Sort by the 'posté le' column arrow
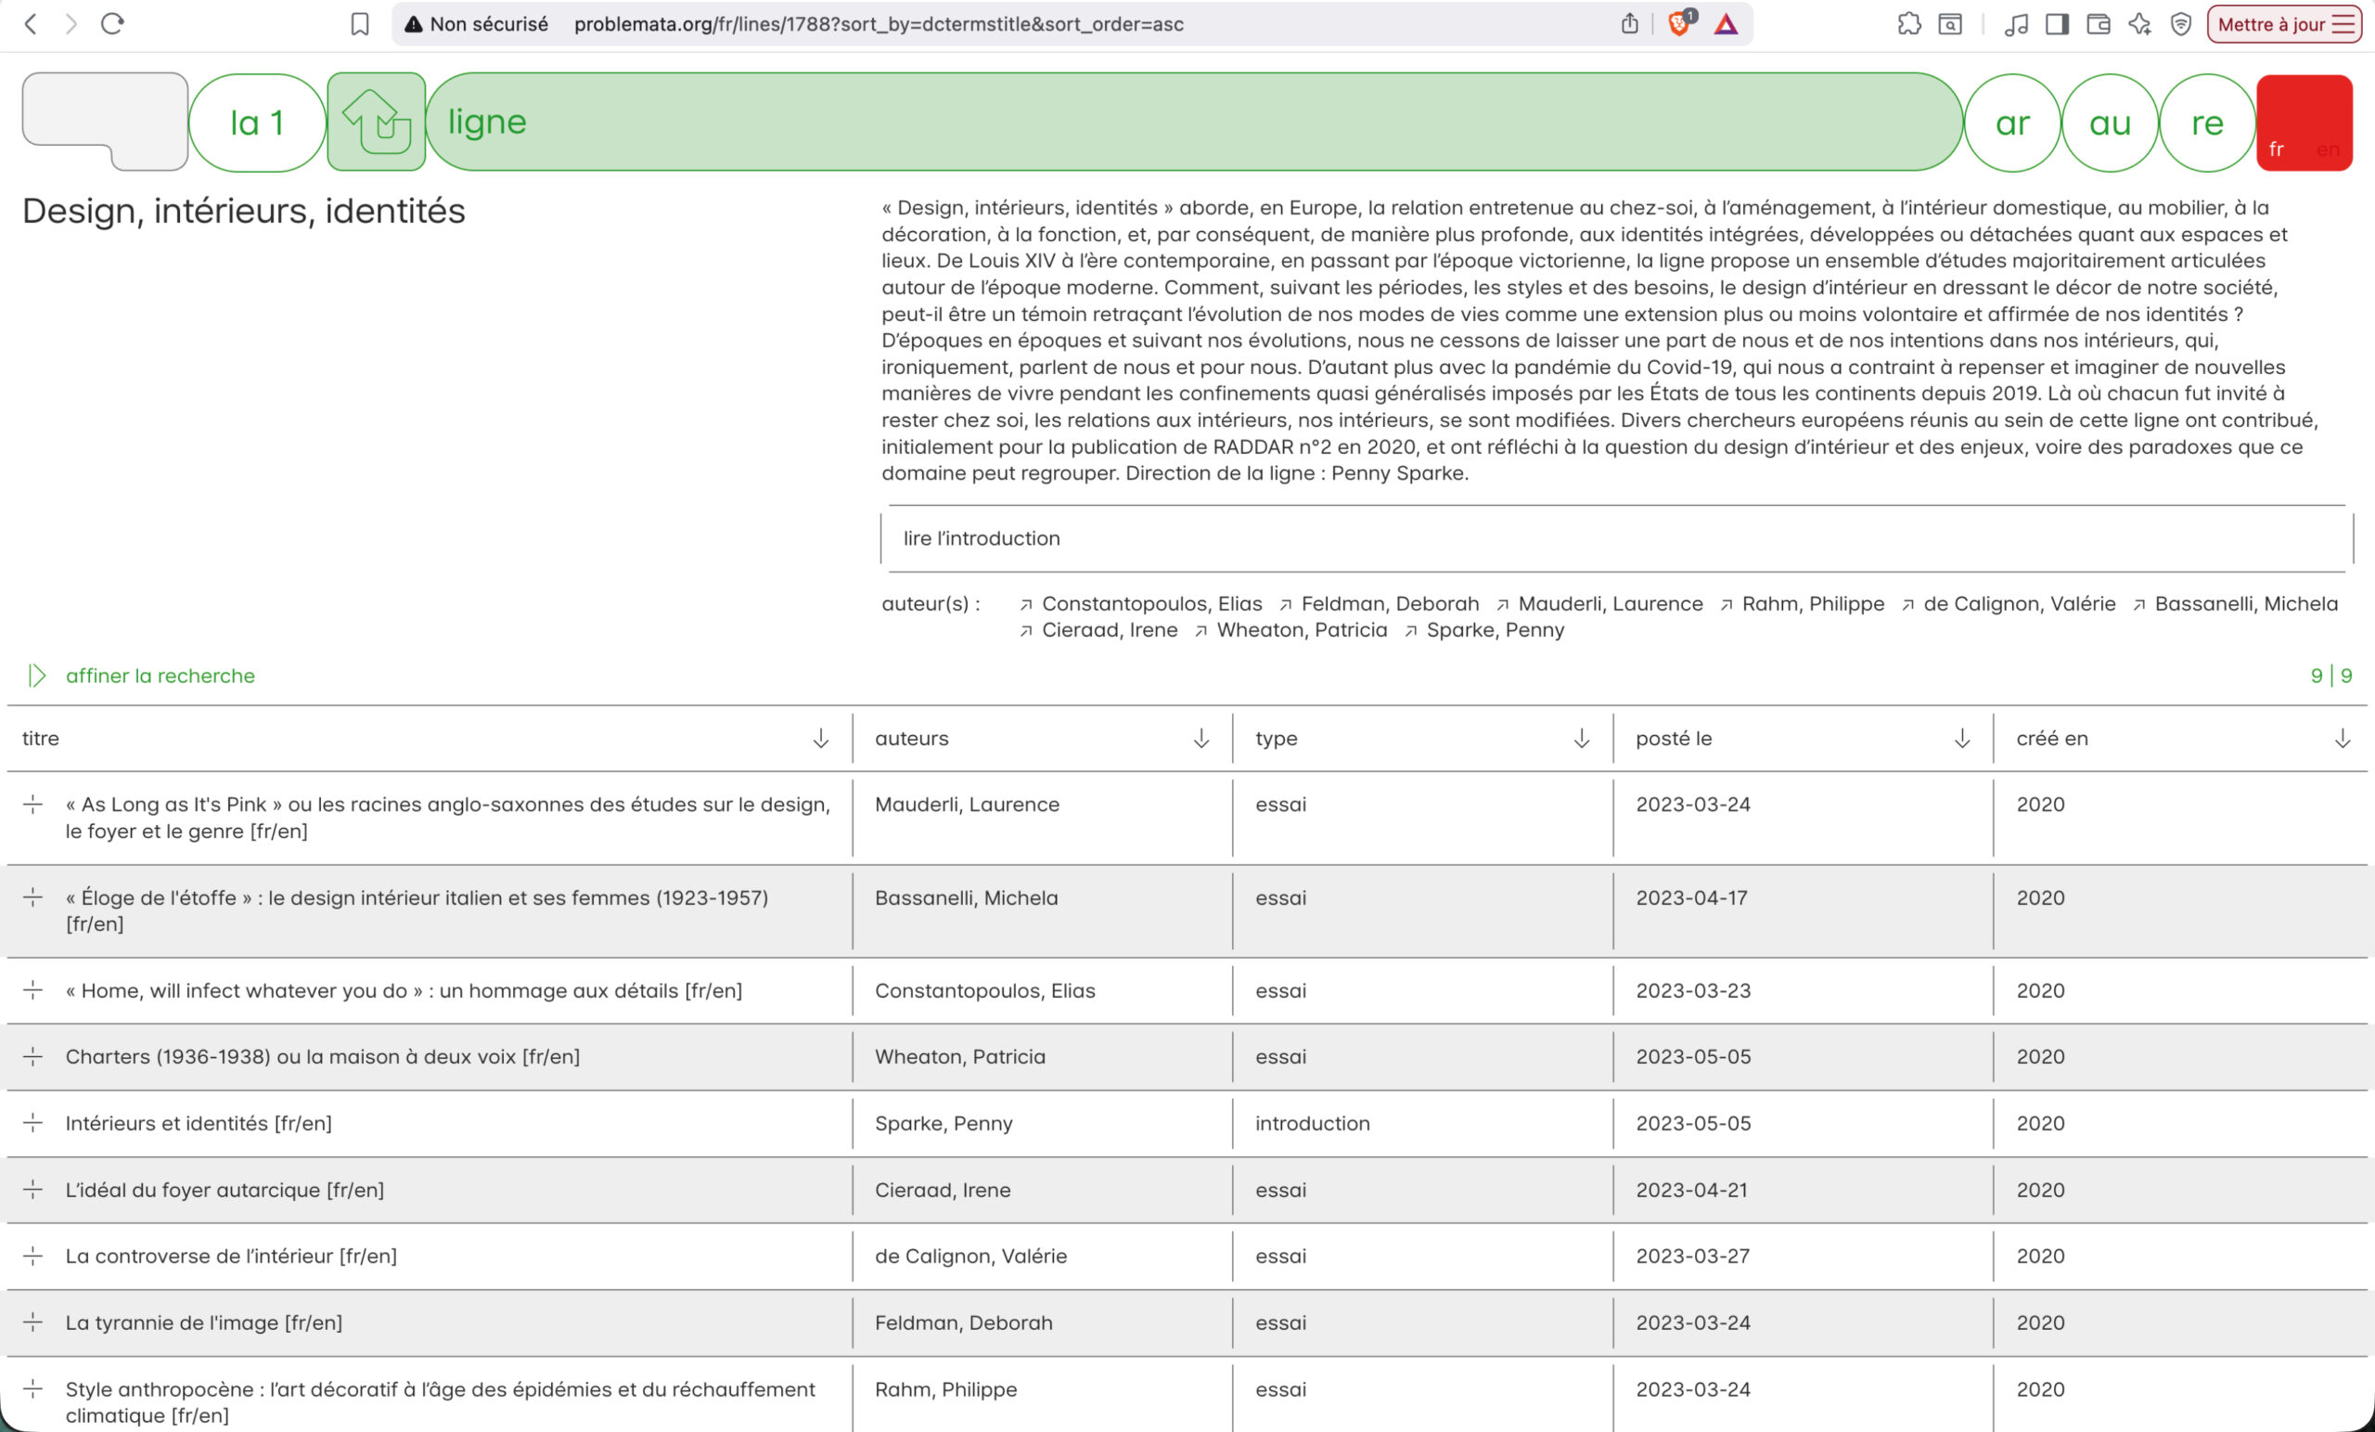The image size is (2375, 1432). click(x=1961, y=739)
